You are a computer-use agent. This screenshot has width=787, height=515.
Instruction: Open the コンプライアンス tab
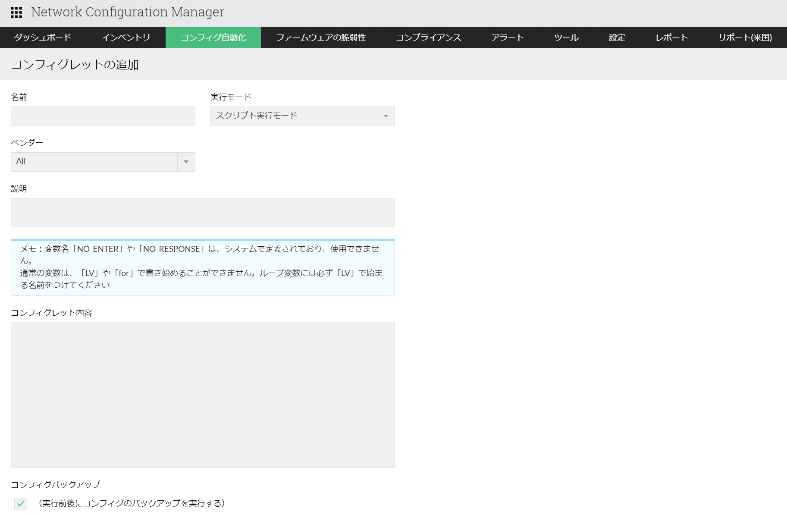429,38
